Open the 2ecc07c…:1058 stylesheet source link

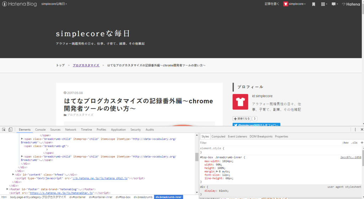pyautogui.click(x=351, y=157)
